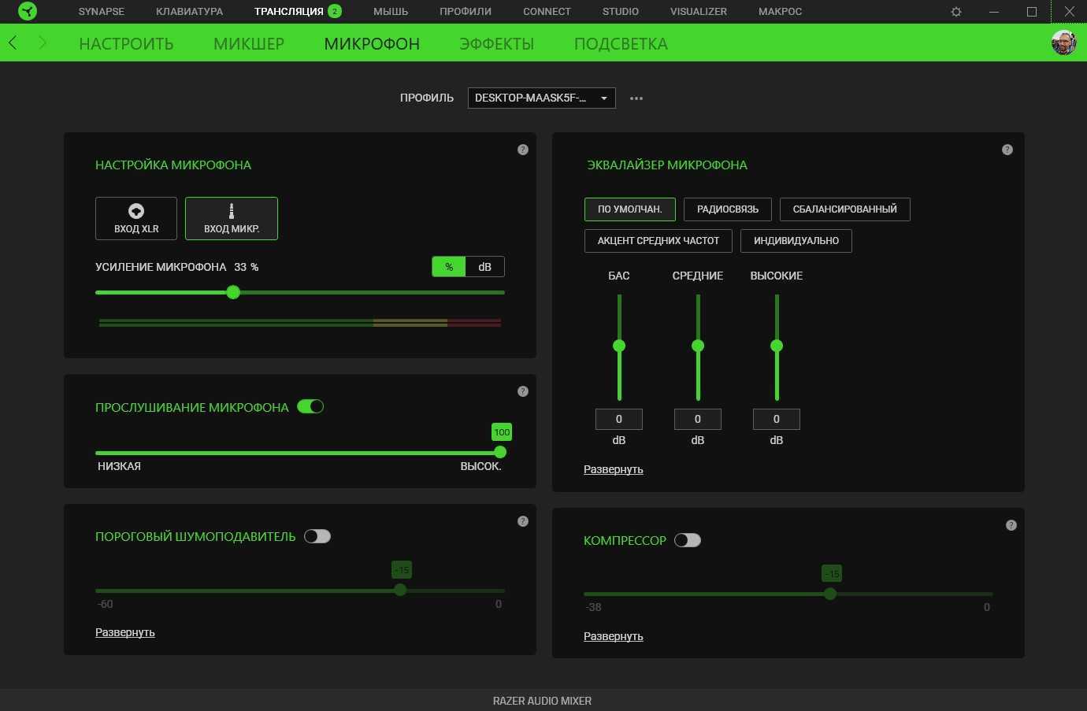Screen dimensions: 1087x711
Task: Select the РАДИОСВЯЗЬ equalizer preset
Action: [727, 209]
